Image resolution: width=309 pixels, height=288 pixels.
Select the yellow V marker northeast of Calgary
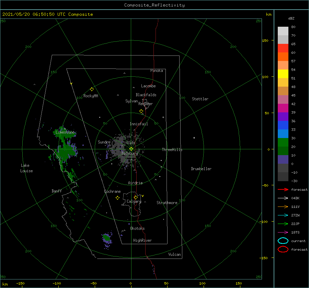tap(143, 196)
